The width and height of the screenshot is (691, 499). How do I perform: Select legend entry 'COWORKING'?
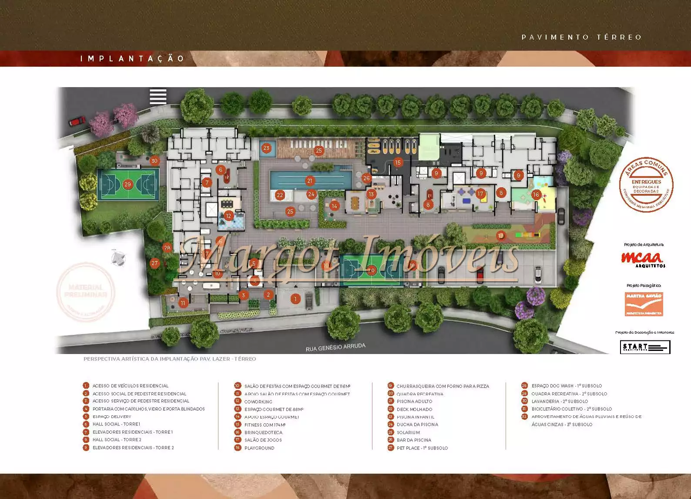tap(258, 402)
